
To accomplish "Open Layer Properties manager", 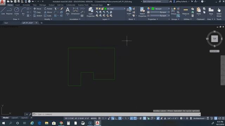I will [91, 12].
